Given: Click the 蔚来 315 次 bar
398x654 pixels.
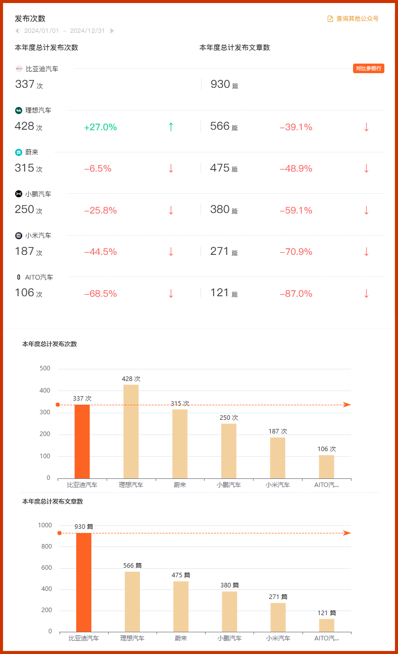Looking at the screenshot, I should 180,444.
